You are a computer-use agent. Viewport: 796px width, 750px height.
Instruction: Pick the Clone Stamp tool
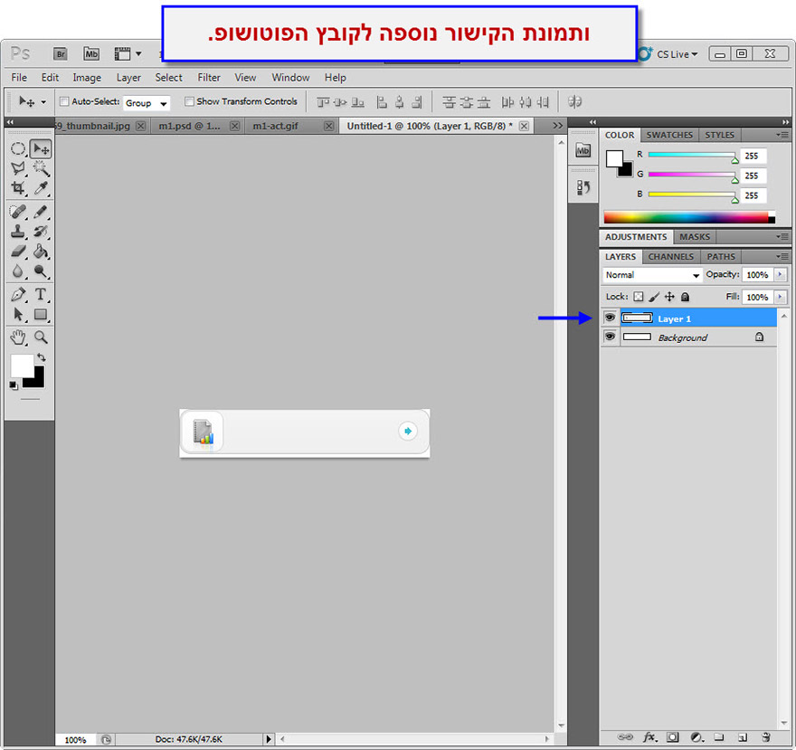coord(18,232)
